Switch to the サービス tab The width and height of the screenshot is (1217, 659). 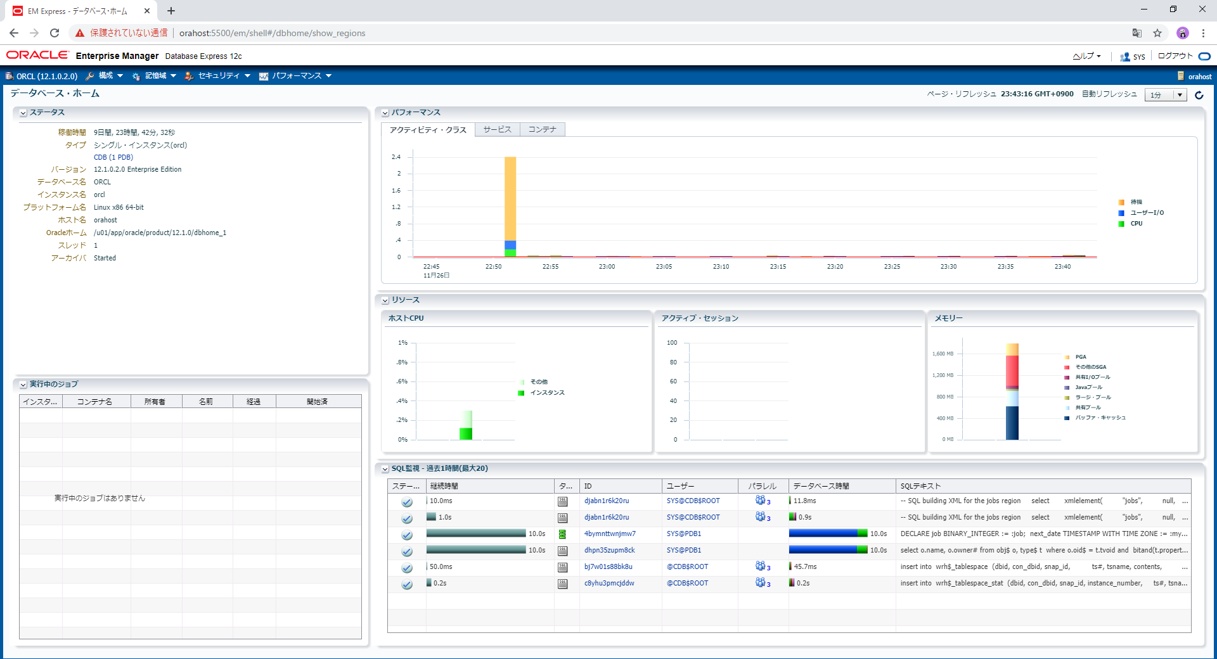click(497, 129)
